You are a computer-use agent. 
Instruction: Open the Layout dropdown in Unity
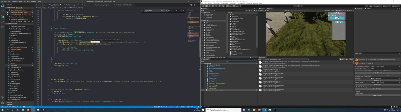396,6
